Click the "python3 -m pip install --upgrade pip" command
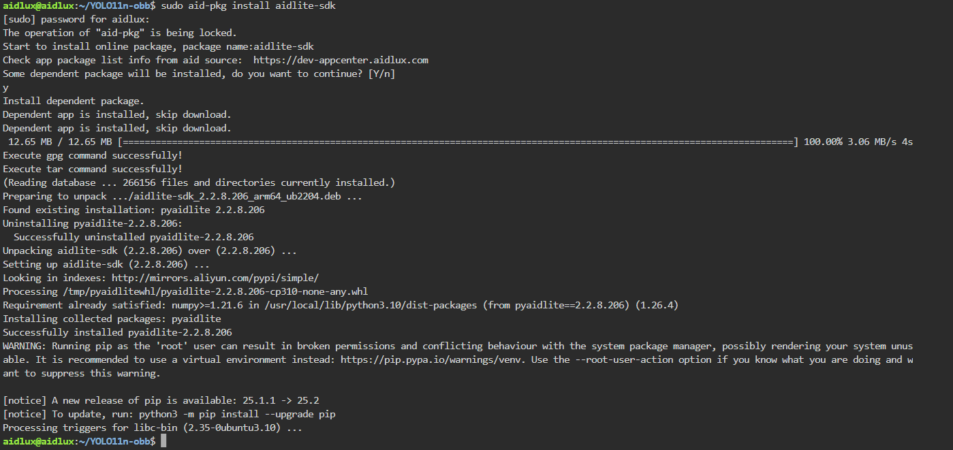This screenshot has width=953, height=450. point(237,414)
